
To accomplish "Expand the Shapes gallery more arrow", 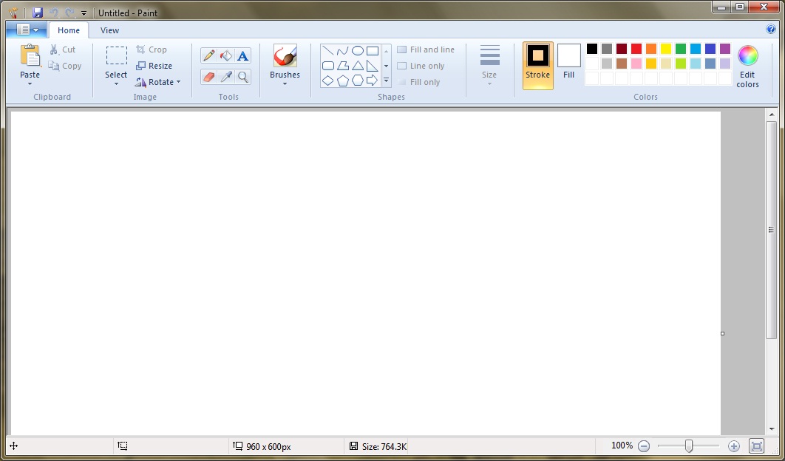I will tap(386, 81).
